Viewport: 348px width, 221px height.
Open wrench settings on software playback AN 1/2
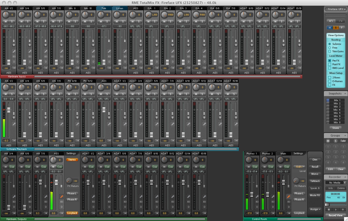[x=14, y=124]
